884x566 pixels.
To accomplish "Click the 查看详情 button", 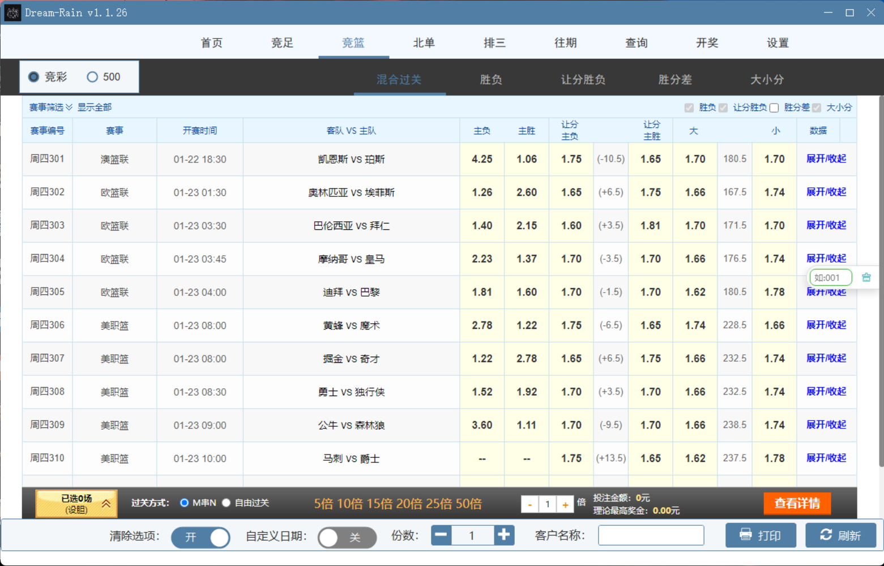I will 797,503.
